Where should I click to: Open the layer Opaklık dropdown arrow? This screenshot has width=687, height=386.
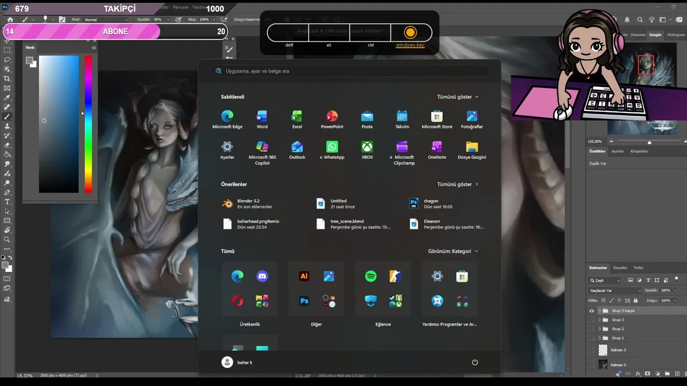pos(675,291)
